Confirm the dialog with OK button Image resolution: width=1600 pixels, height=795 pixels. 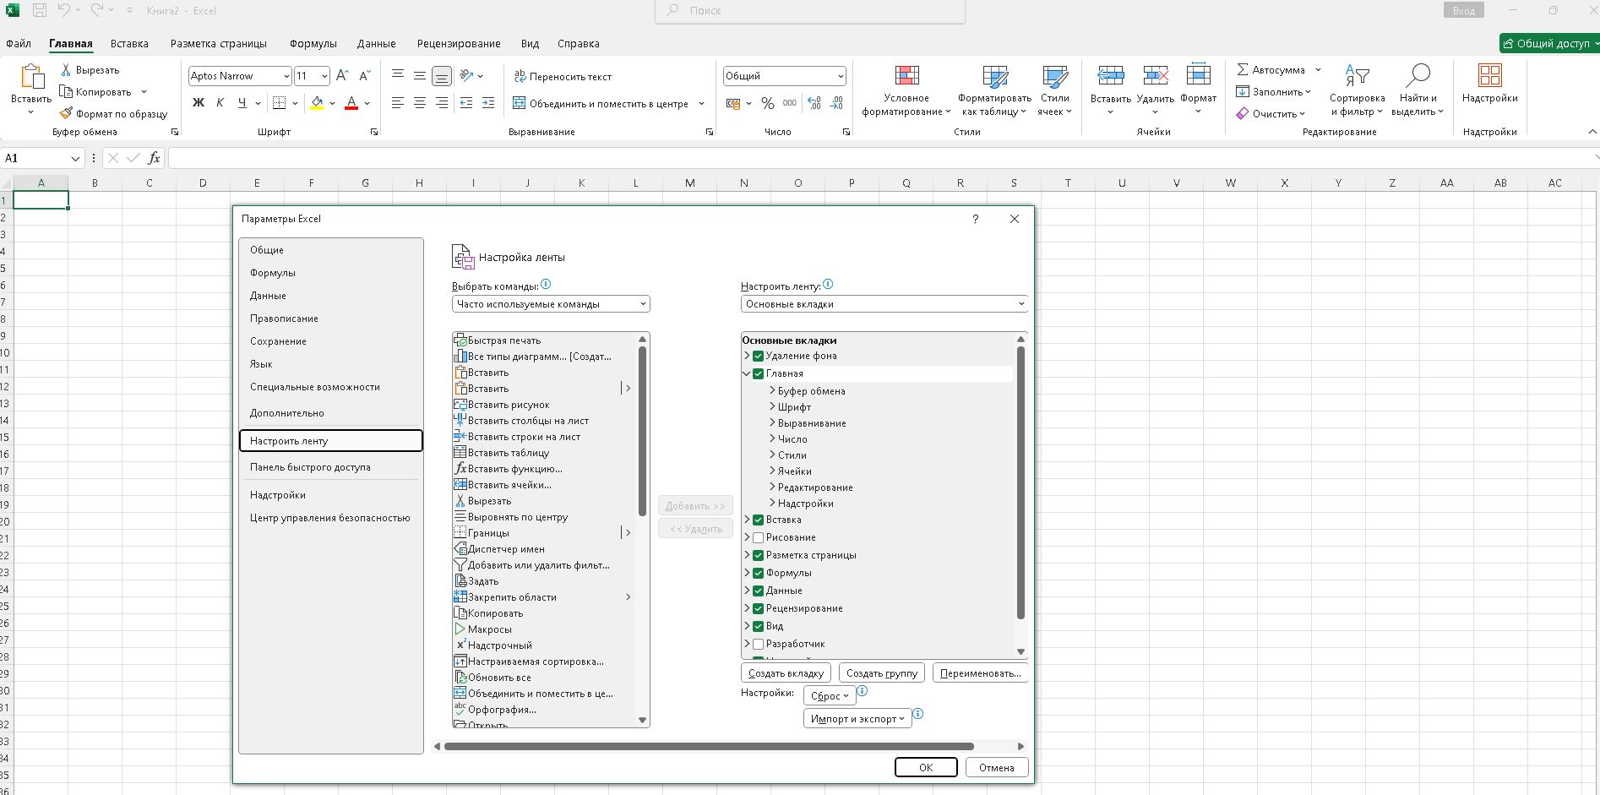(x=925, y=767)
